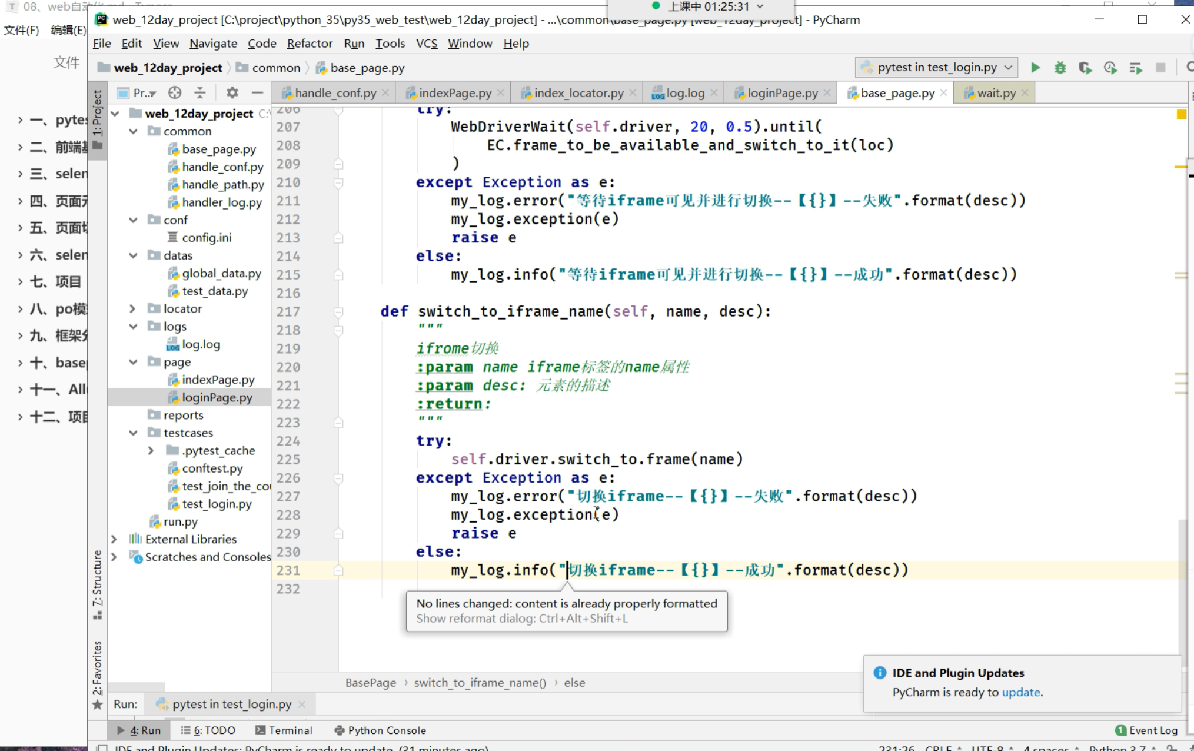This screenshot has height=751, width=1194.
Task: Click the update link in notification
Action: tap(1020, 692)
